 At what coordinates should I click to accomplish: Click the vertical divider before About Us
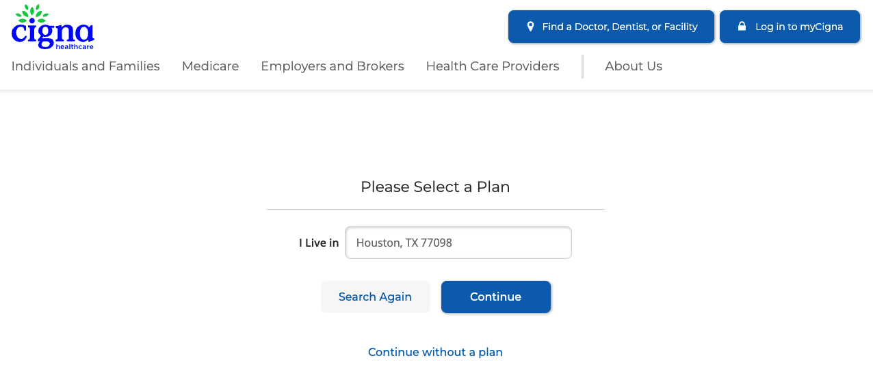[x=582, y=66]
